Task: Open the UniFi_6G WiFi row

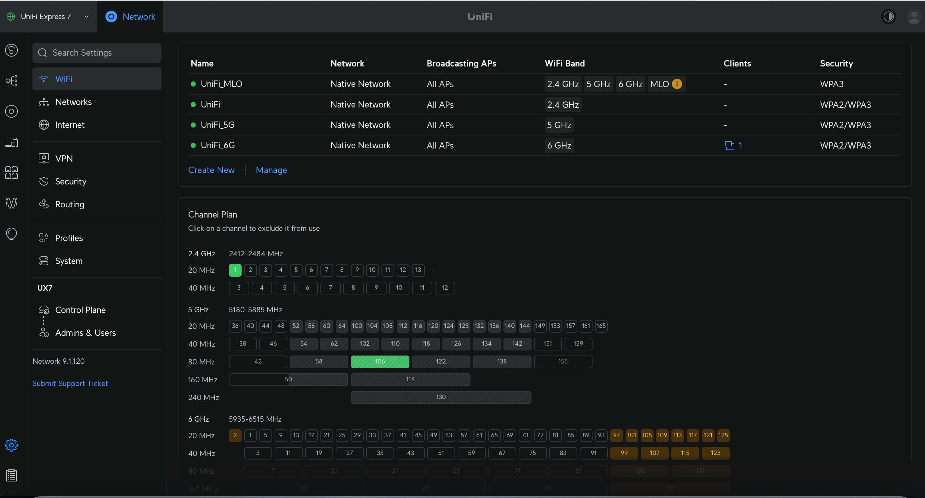Action: (545, 145)
